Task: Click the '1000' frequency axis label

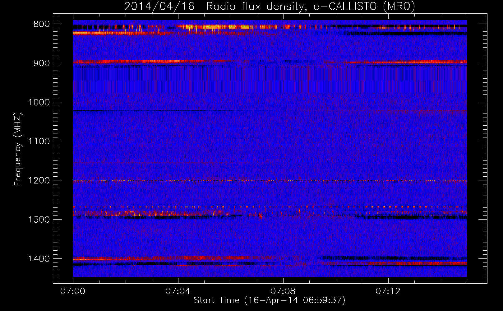Action: (39, 102)
